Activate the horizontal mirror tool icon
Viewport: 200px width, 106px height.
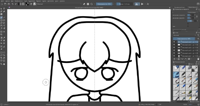click(136, 4)
